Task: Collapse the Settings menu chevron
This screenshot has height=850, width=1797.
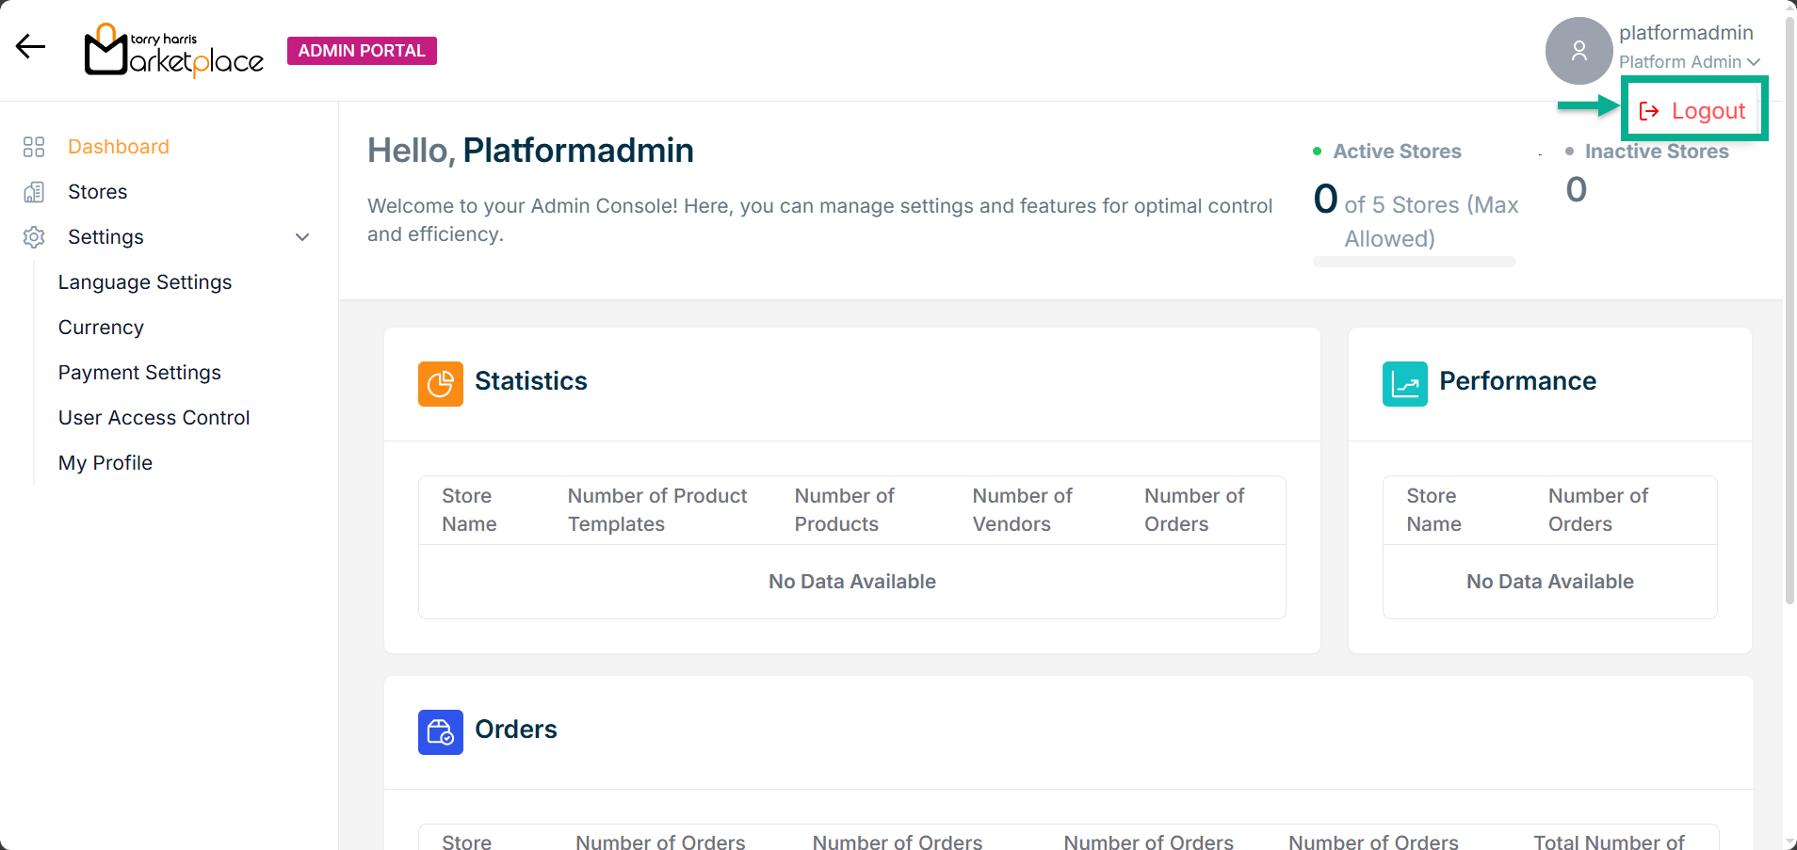Action: [x=302, y=237]
